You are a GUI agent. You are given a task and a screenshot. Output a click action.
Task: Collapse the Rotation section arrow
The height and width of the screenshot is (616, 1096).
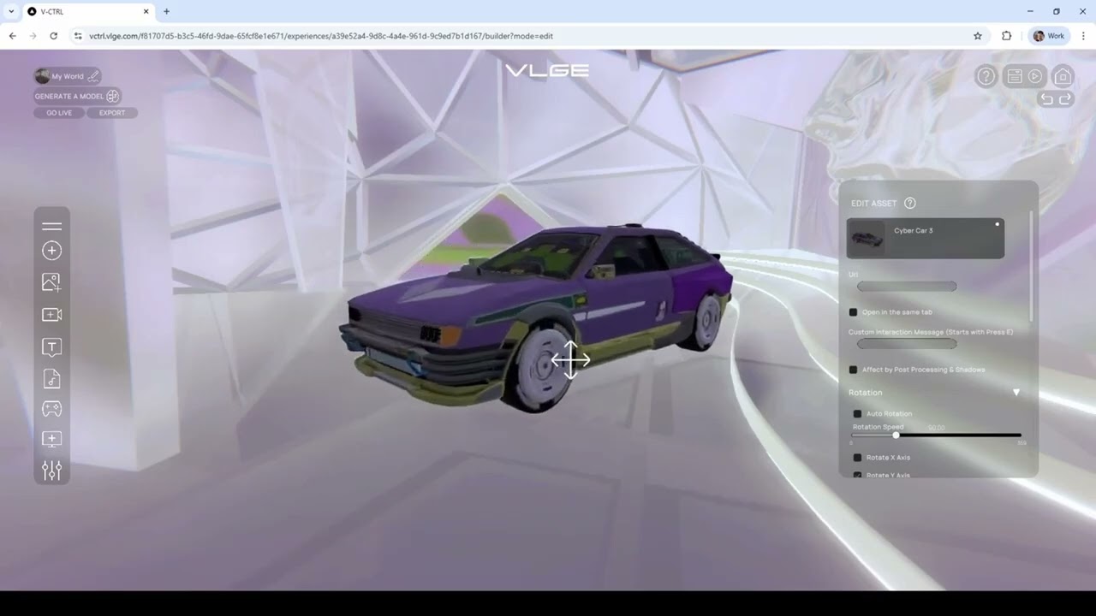(x=1016, y=393)
